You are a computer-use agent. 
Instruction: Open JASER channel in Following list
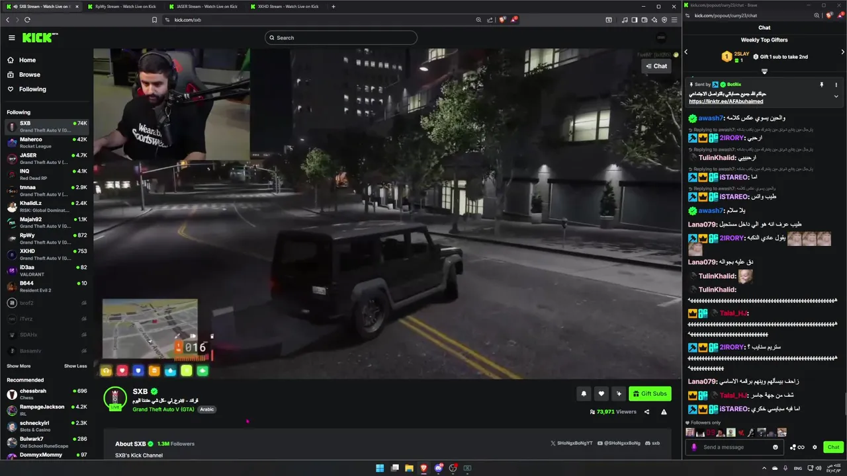click(x=46, y=159)
